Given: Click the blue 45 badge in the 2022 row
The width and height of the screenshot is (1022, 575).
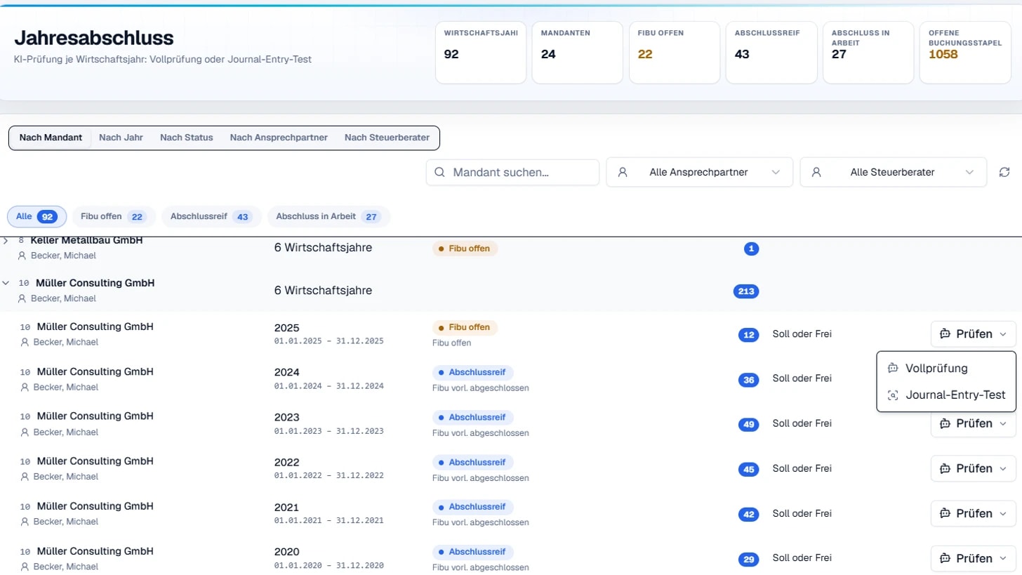Looking at the screenshot, I should click(749, 470).
